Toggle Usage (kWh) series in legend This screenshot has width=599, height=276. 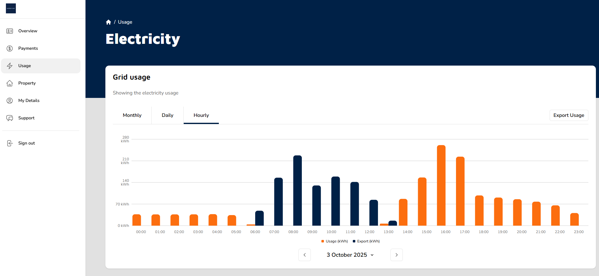[x=334, y=241]
